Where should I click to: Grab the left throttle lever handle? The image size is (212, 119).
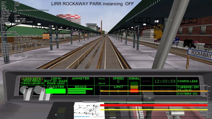(x=29, y=94)
